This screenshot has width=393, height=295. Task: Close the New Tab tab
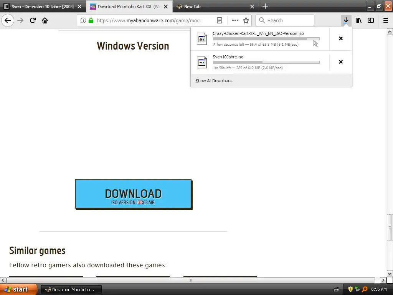click(252, 7)
